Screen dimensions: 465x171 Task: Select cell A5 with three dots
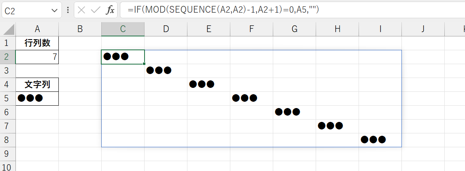(x=37, y=99)
